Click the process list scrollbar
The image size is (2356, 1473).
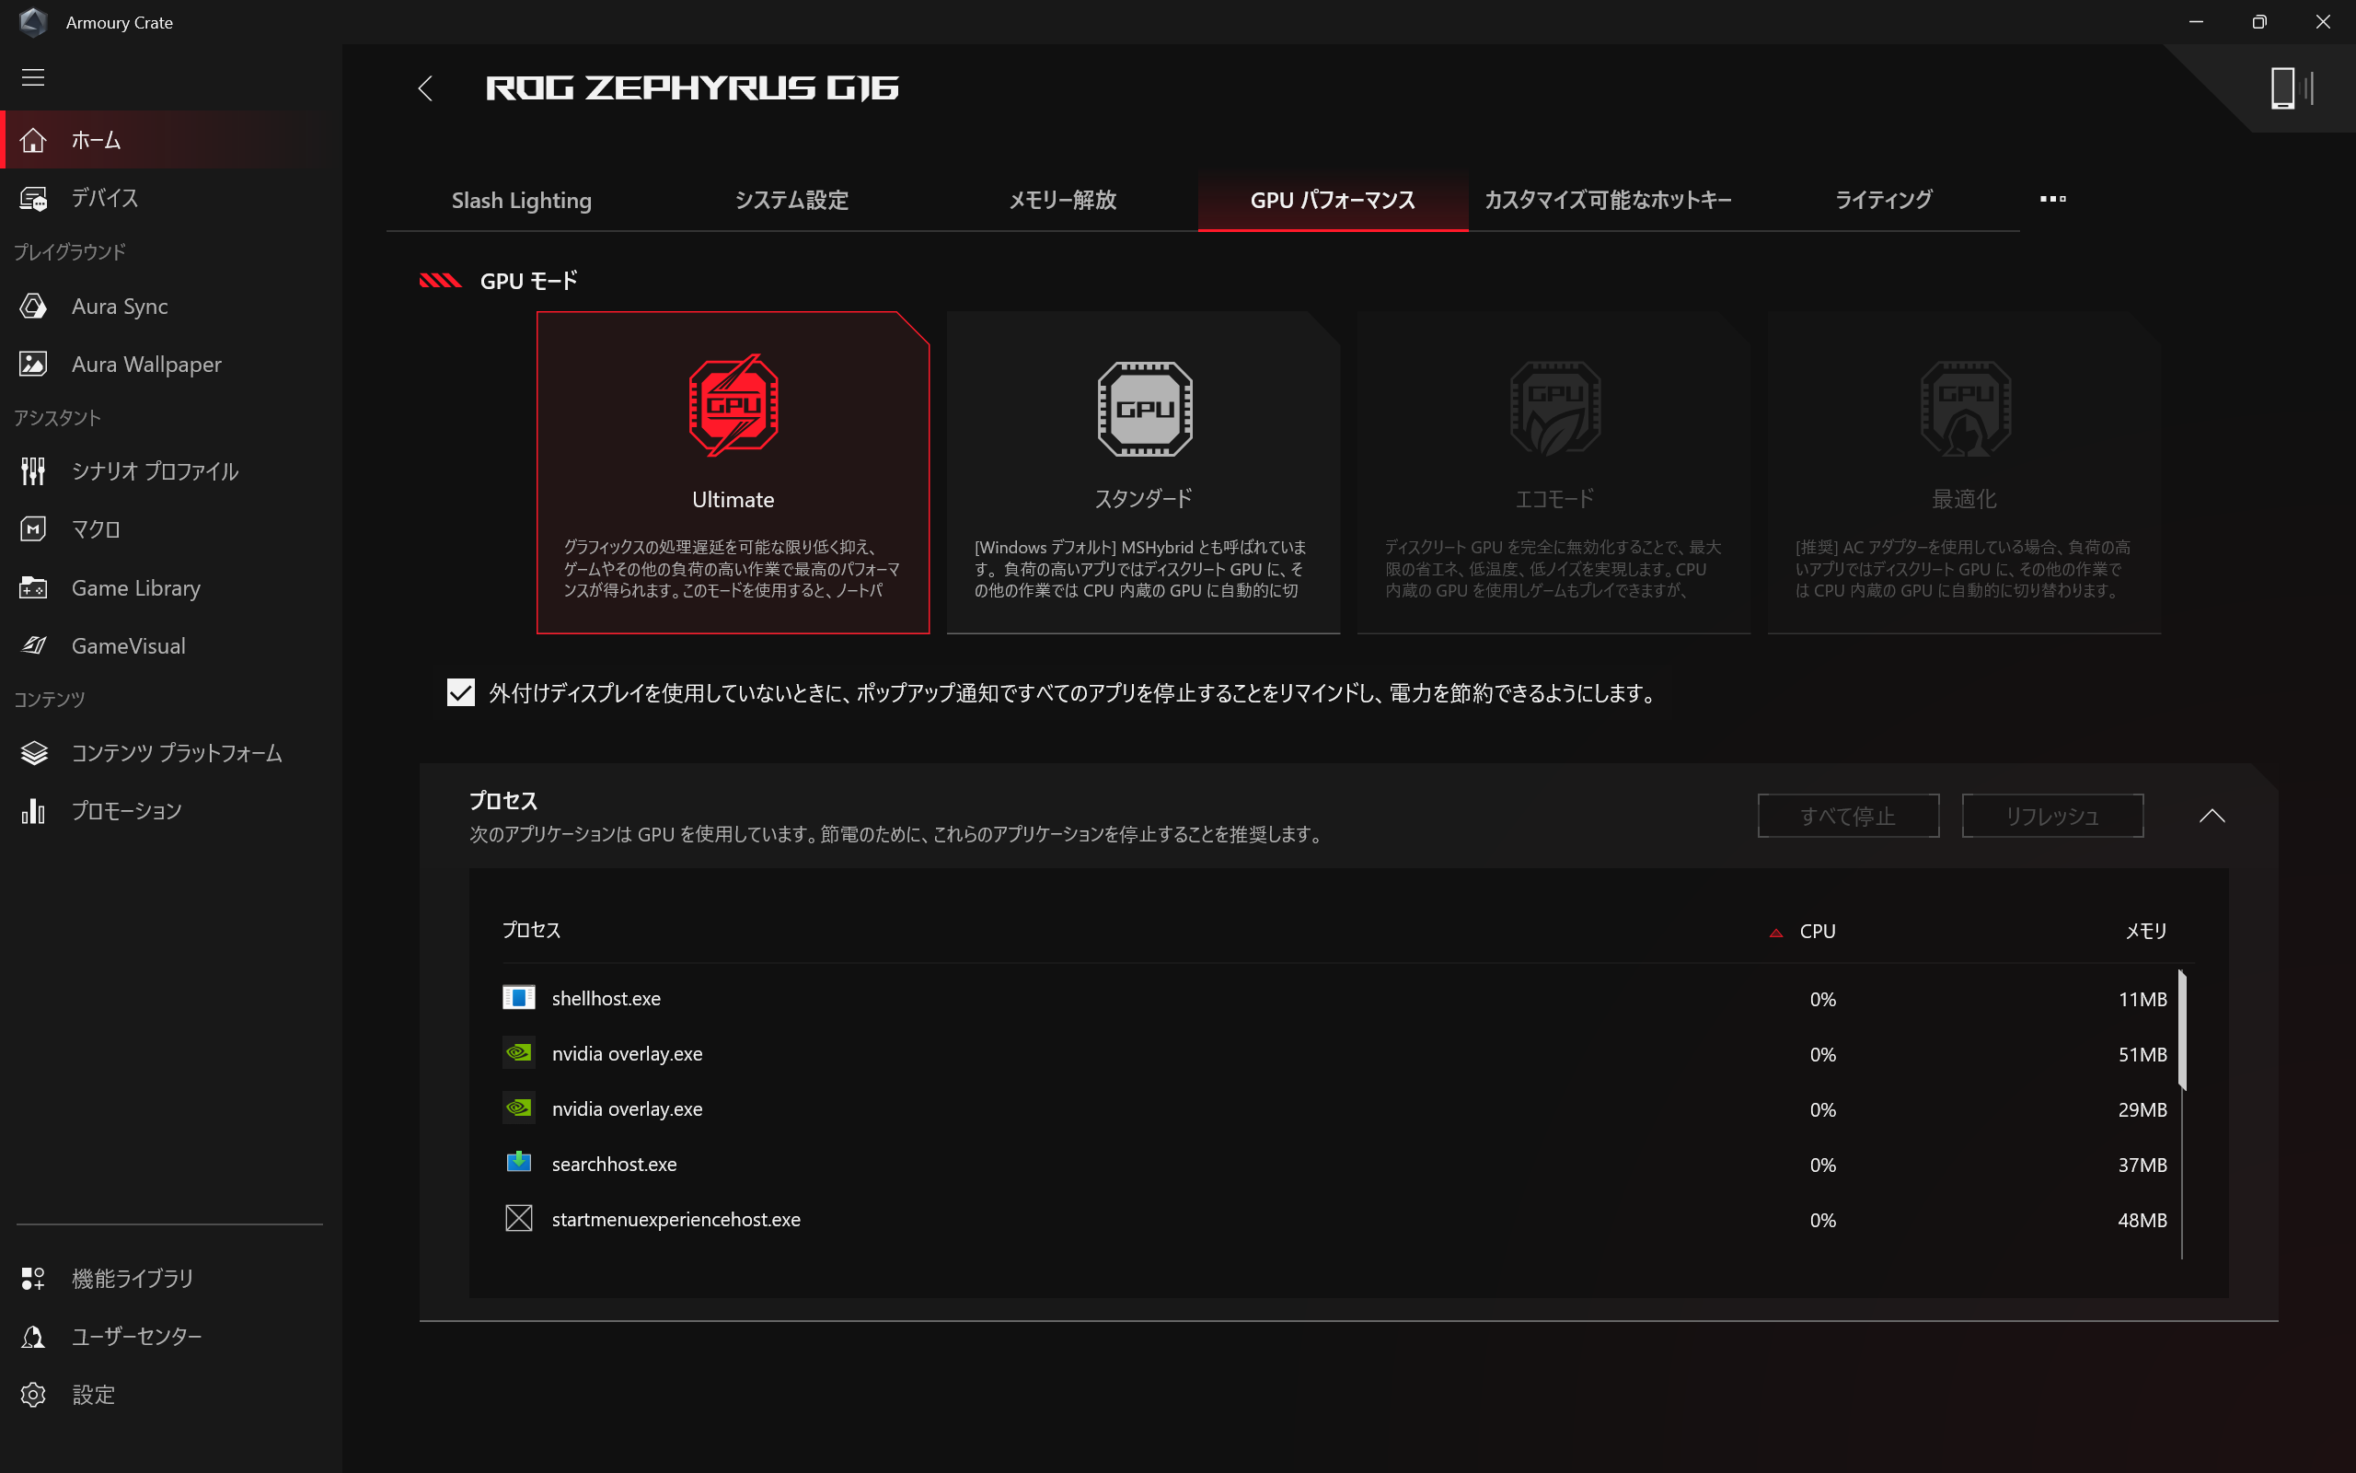tap(2182, 1031)
